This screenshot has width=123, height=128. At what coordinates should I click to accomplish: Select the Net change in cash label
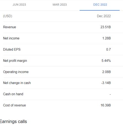[17, 83]
